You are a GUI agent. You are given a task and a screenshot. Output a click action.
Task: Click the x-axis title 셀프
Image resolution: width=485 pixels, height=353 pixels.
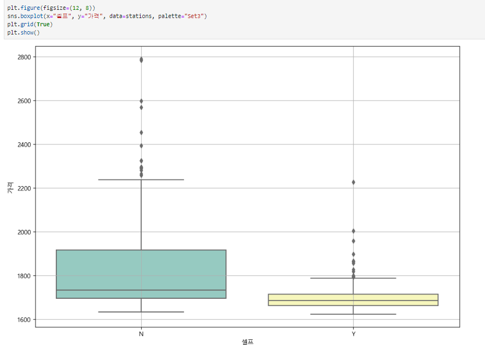[x=247, y=342]
